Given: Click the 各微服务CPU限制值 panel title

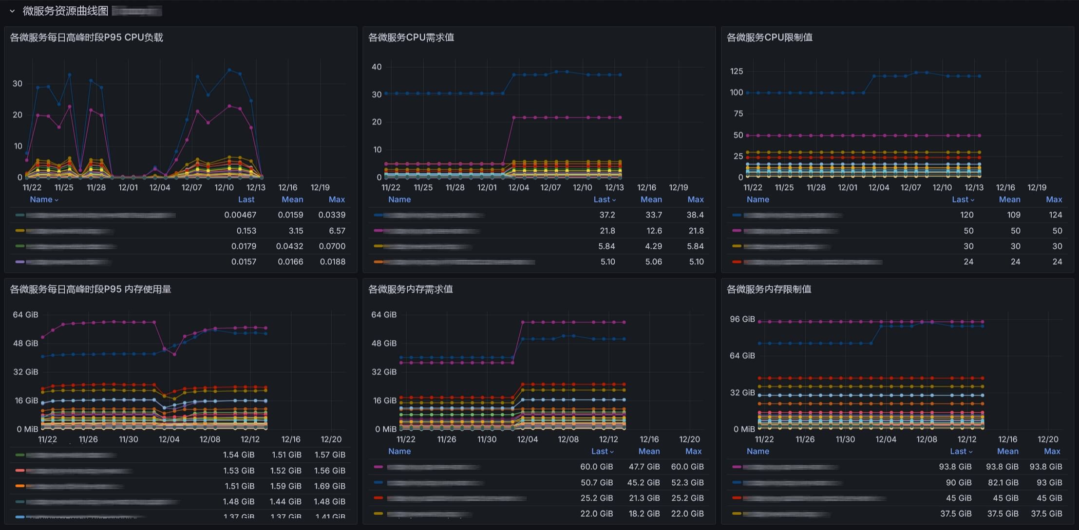Looking at the screenshot, I should pos(769,37).
